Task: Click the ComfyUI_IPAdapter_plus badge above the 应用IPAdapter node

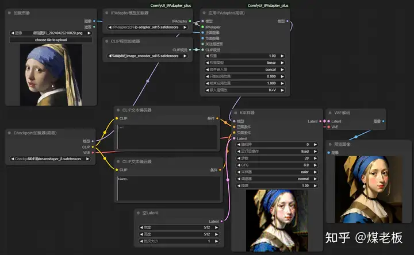Action: point(268,6)
